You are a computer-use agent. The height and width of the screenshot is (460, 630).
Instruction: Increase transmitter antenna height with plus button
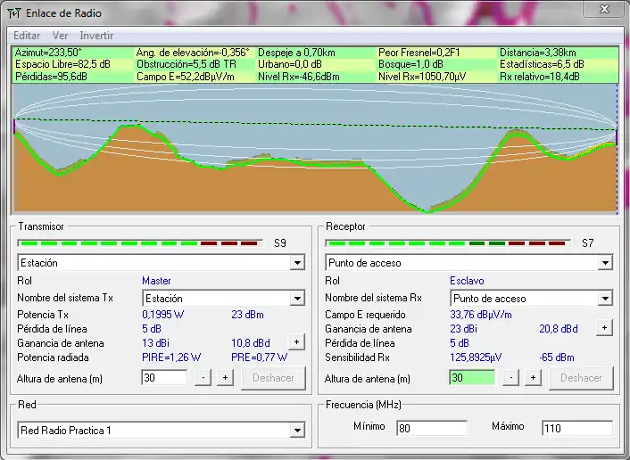pyautogui.click(x=225, y=378)
